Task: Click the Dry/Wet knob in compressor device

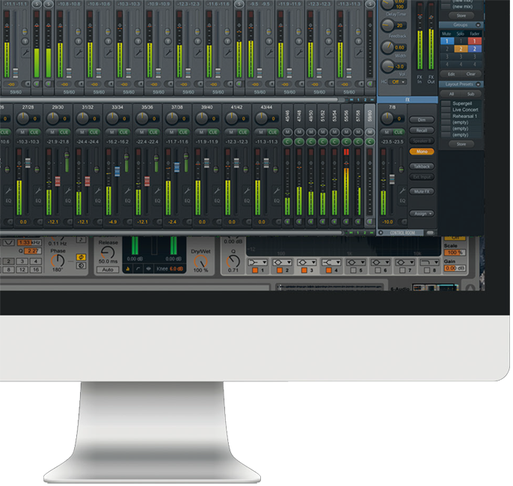Action: pyautogui.click(x=200, y=261)
